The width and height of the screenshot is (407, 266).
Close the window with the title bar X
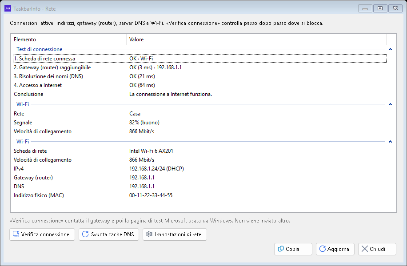(395, 8)
